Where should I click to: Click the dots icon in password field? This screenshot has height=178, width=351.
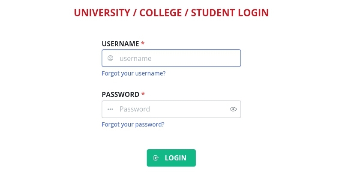[110, 109]
